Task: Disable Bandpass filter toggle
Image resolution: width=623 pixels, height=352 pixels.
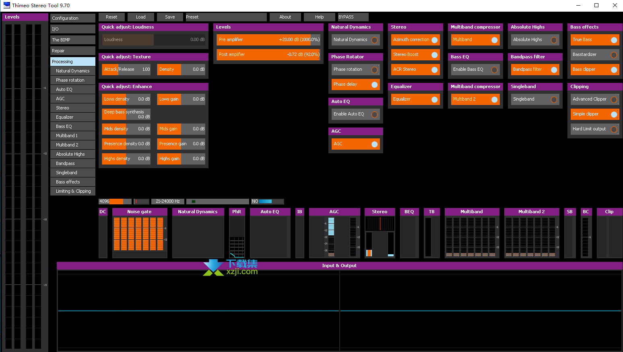Action: [535, 70]
